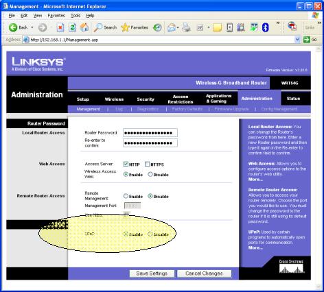
Task: Click the Save Settings button
Action: pyautogui.click(x=152, y=273)
